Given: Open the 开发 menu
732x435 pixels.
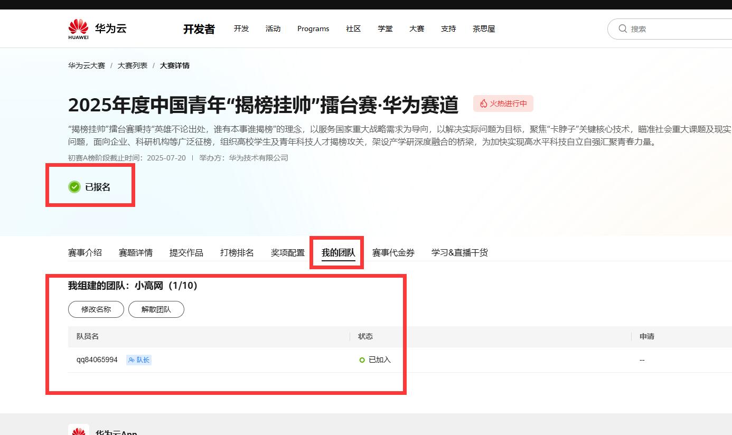Looking at the screenshot, I should [241, 29].
